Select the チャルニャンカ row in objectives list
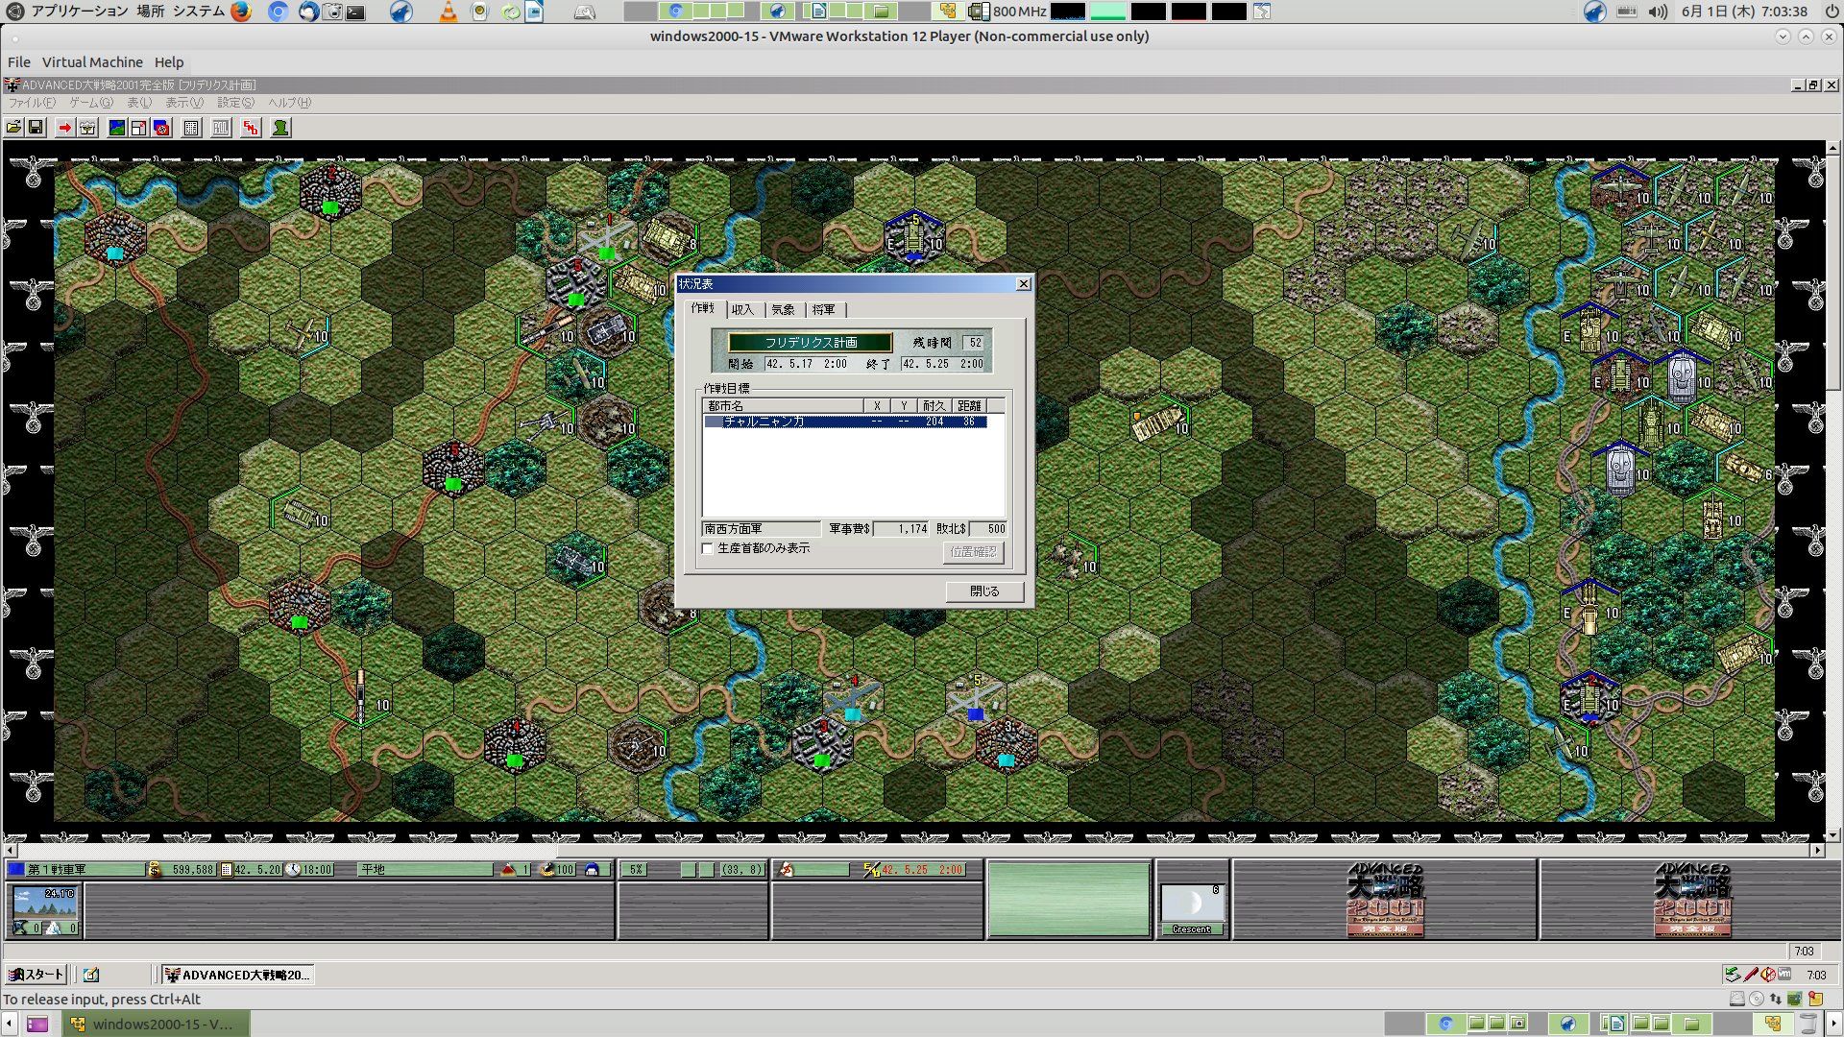 845,422
